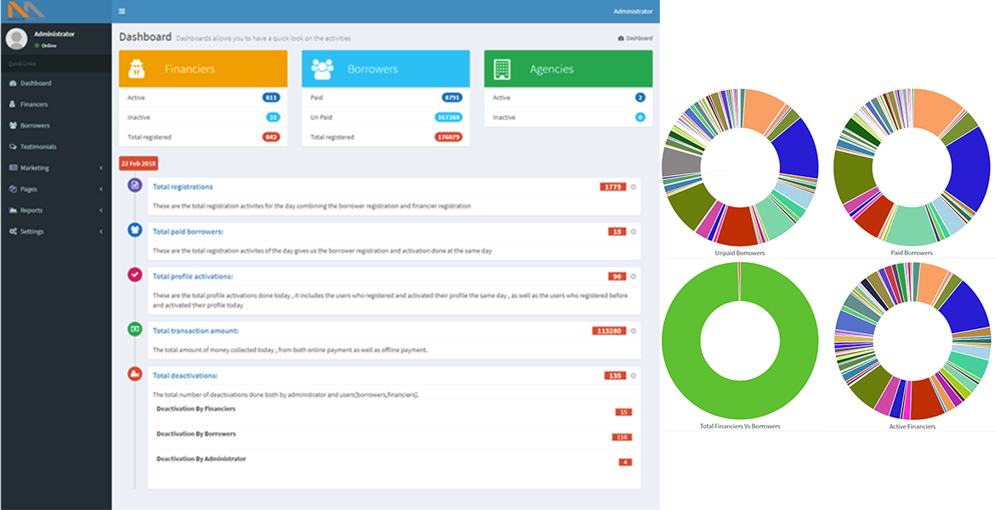This screenshot has height=510, width=995.
Task: Click the Administrator user link at top right
Action: coord(633,11)
